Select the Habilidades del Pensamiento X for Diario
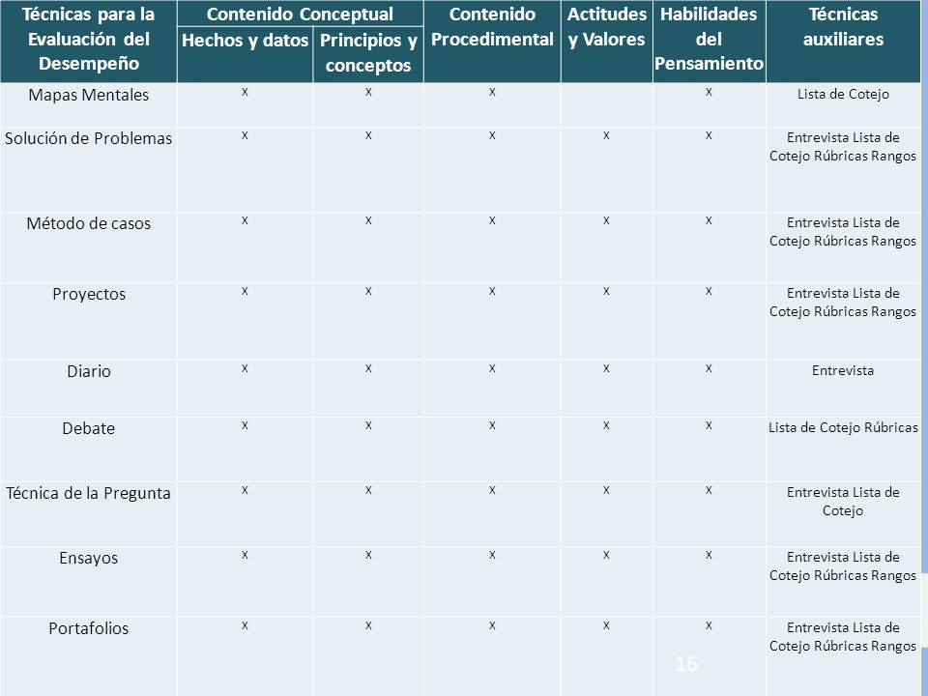This screenshot has width=928, height=696. click(709, 368)
